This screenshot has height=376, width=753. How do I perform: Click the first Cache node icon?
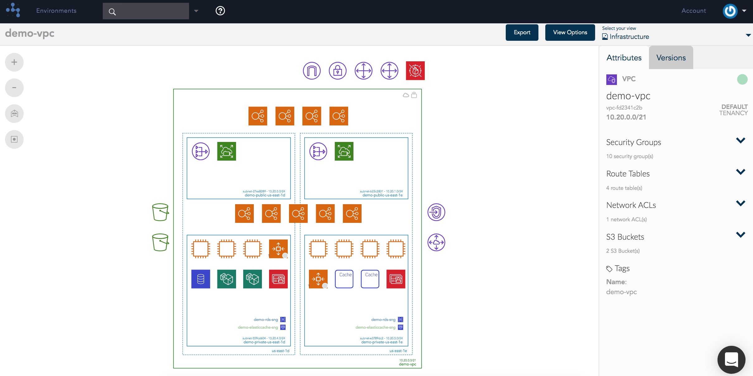point(344,279)
